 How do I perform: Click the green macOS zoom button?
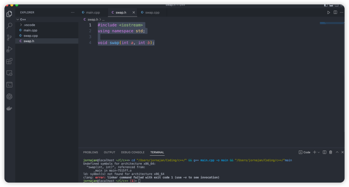[x=17, y=5]
